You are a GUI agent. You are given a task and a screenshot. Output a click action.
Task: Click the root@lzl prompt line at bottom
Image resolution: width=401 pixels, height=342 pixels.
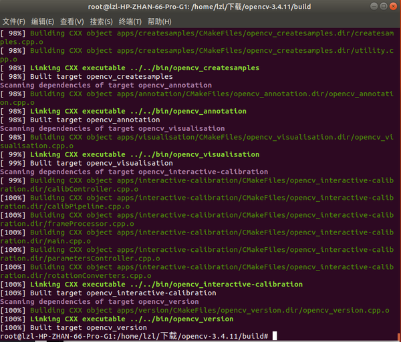[x=134, y=336]
